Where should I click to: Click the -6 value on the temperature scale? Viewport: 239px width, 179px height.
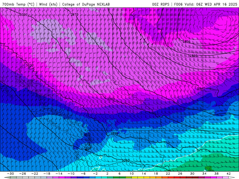point(83,174)
